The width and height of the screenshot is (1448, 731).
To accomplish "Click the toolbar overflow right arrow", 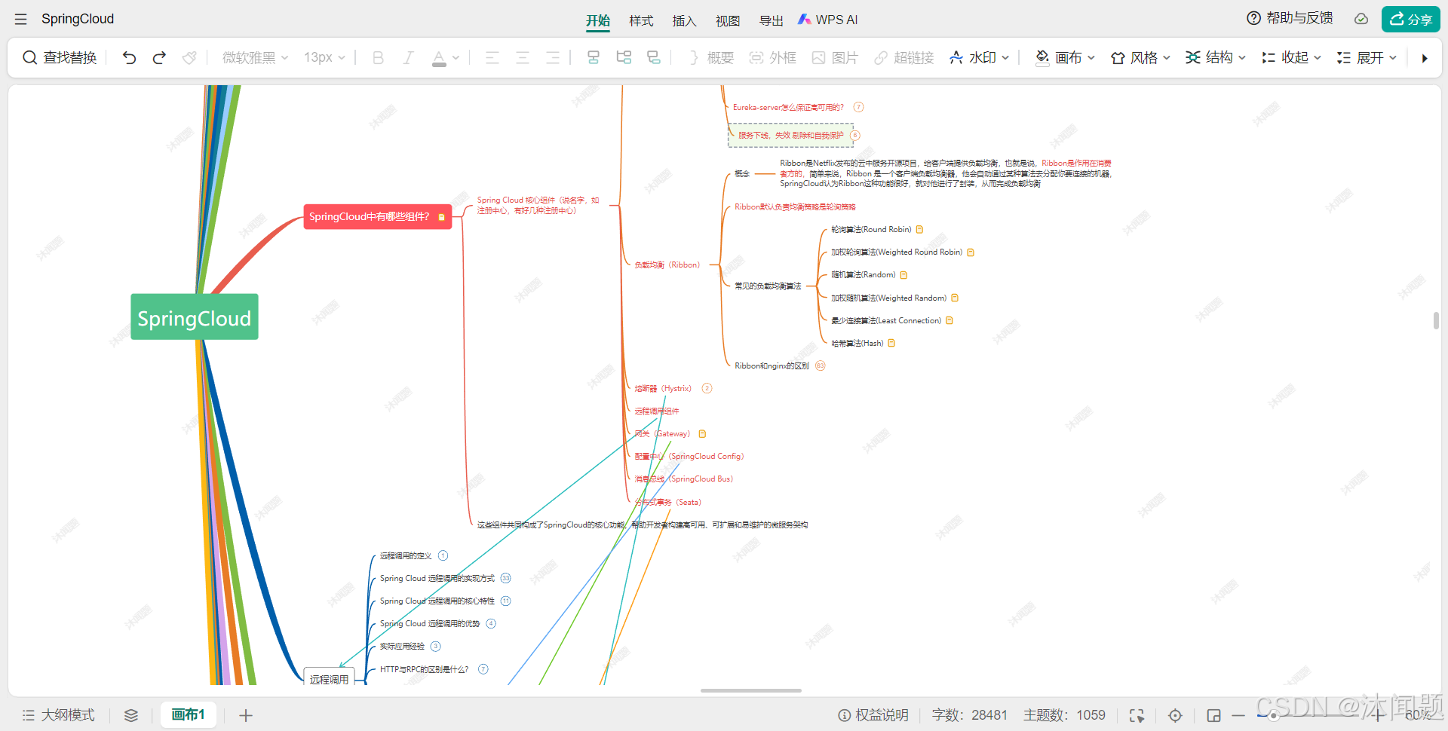I will pos(1425,58).
